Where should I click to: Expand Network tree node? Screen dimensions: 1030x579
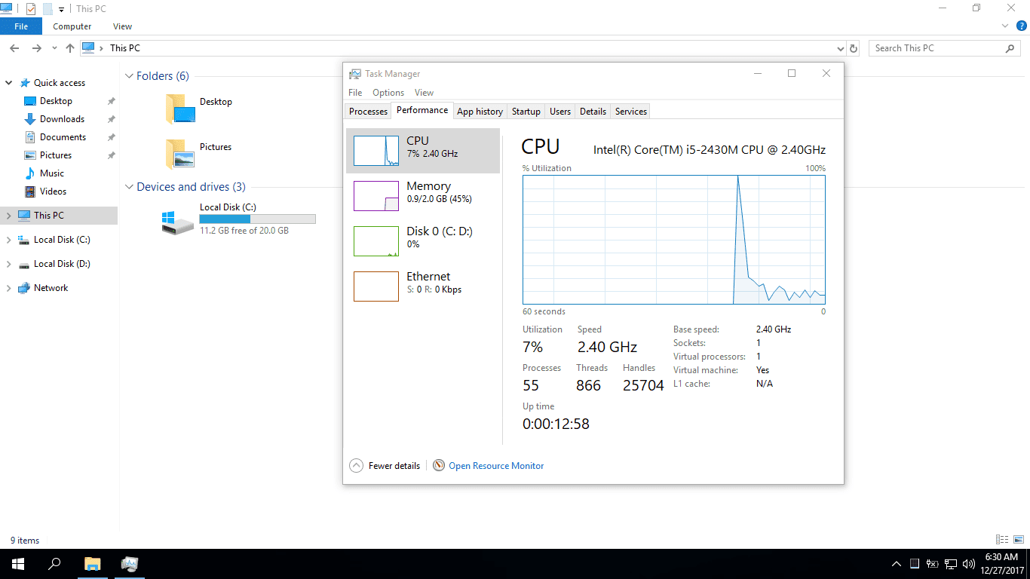(x=9, y=288)
